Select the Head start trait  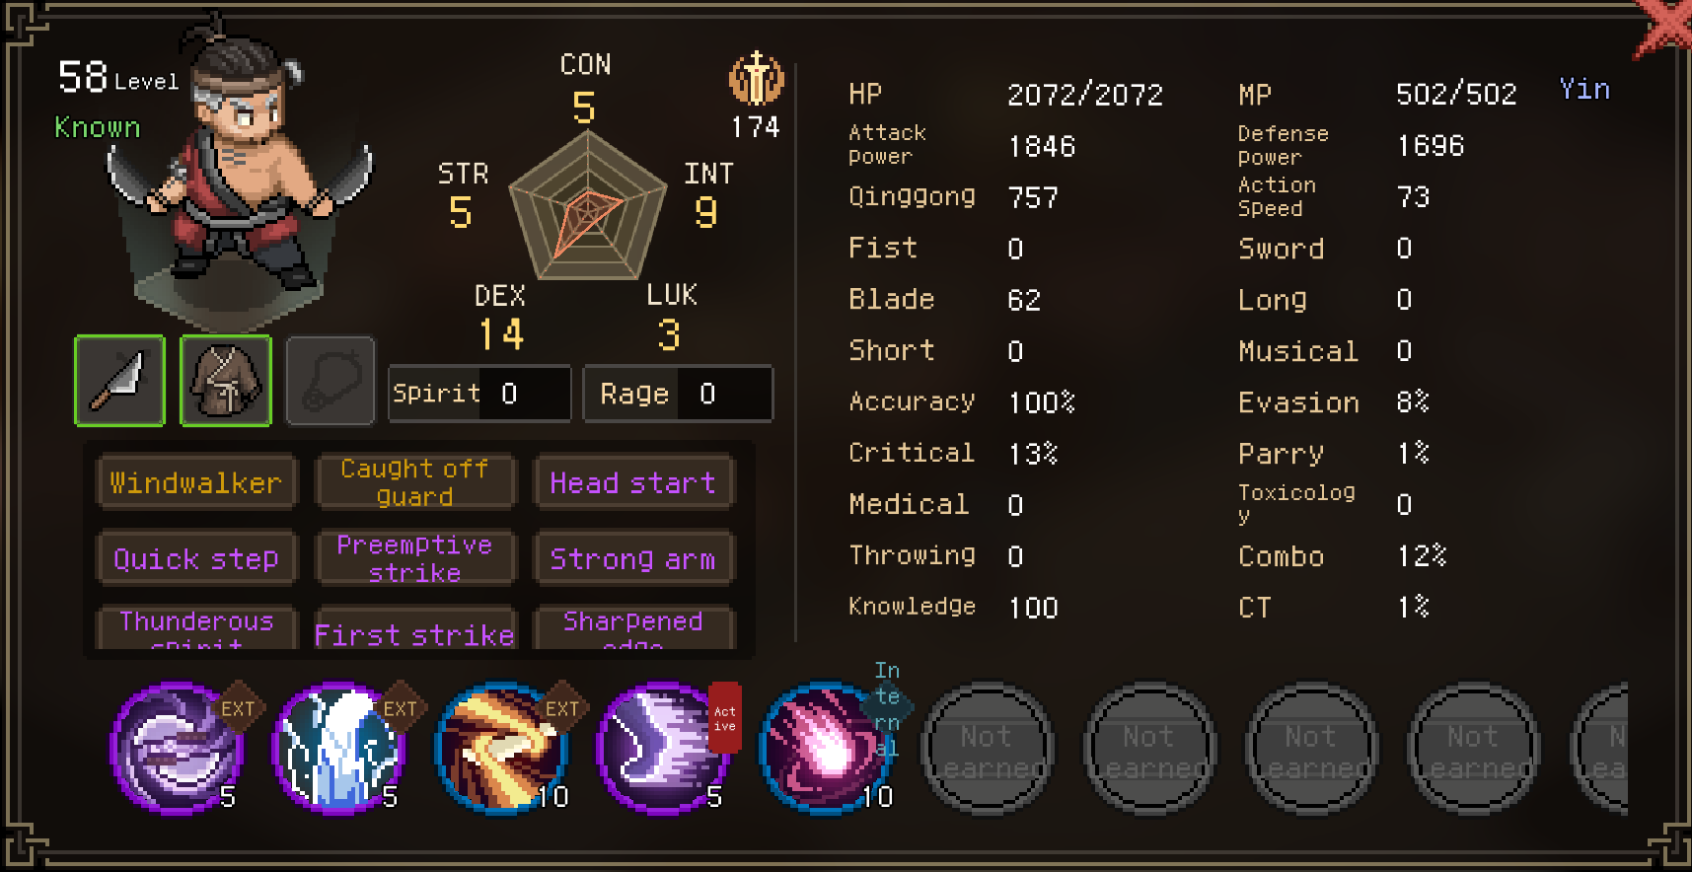(633, 482)
